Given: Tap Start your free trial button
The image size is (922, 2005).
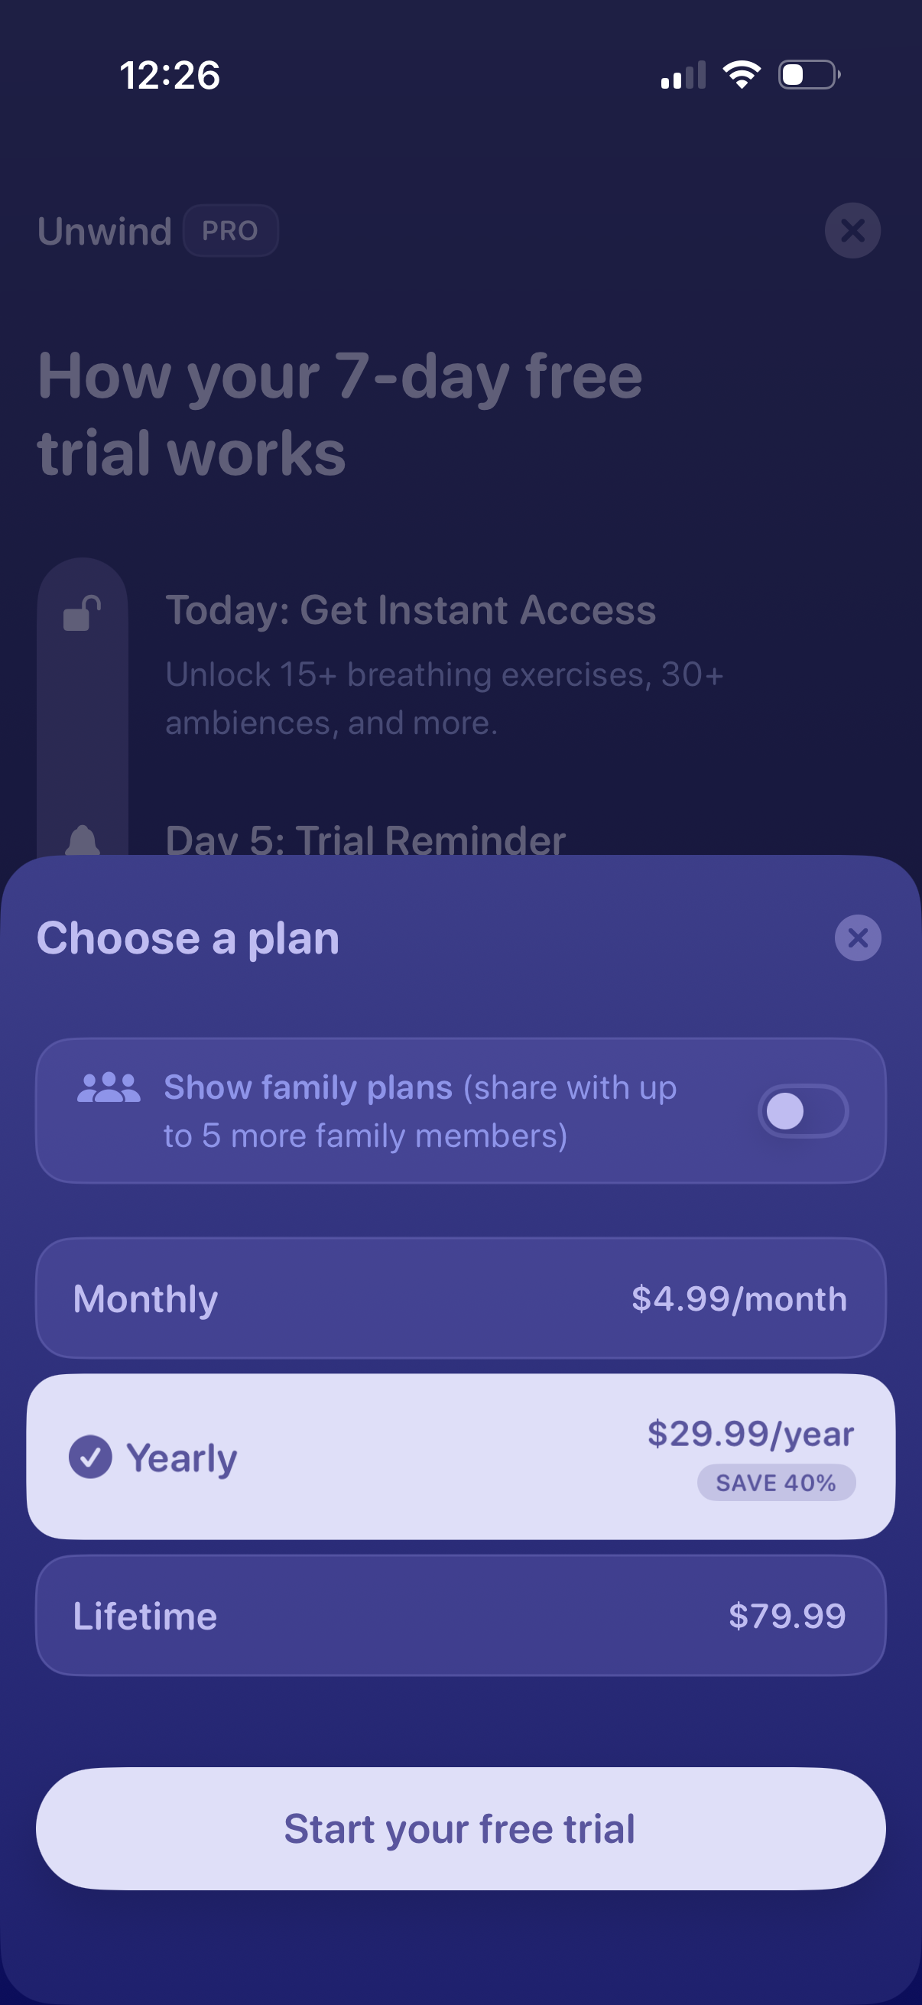Looking at the screenshot, I should coord(460,1828).
